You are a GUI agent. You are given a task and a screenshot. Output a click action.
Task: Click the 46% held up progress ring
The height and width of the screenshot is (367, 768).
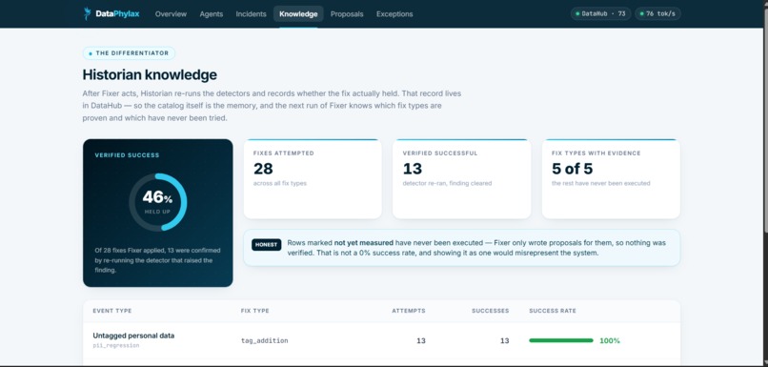click(x=158, y=202)
